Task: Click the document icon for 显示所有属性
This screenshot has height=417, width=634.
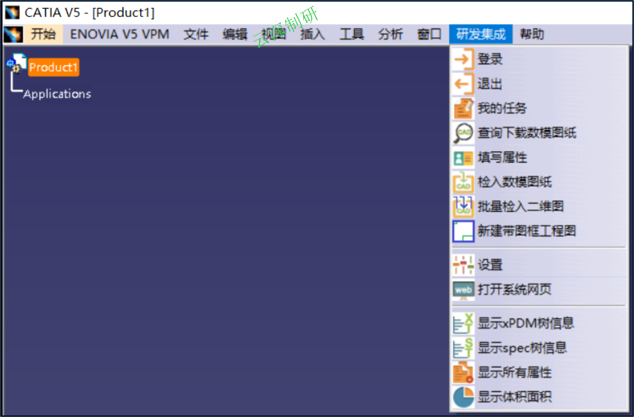Action: pyautogui.click(x=463, y=372)
